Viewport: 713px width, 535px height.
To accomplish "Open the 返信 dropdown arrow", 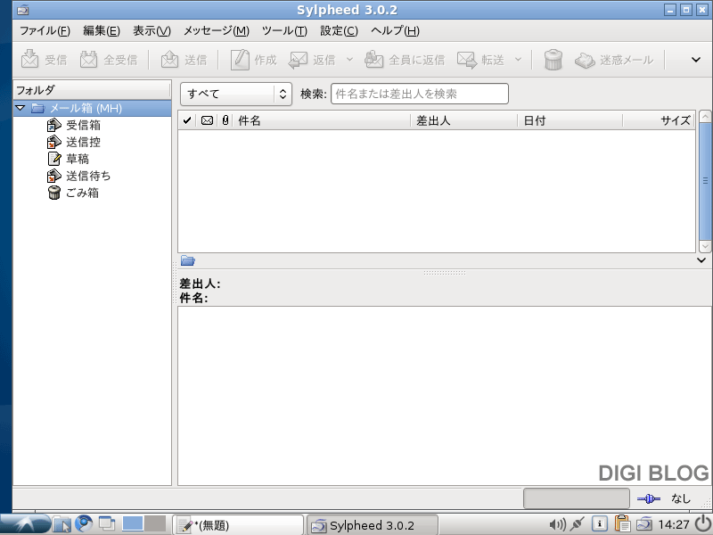I will point(349,60).
